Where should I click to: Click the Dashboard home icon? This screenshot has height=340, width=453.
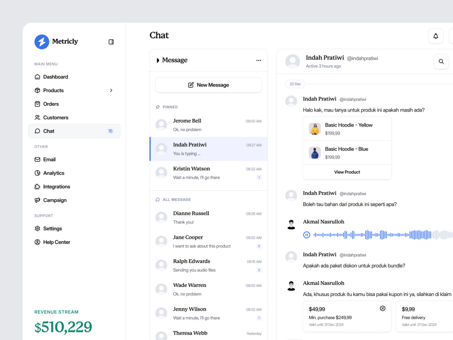click(37, 77)
